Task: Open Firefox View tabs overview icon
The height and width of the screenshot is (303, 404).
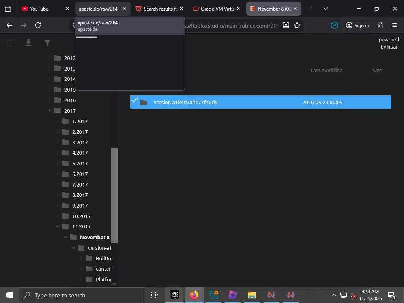Action: [x=8, y=9]
